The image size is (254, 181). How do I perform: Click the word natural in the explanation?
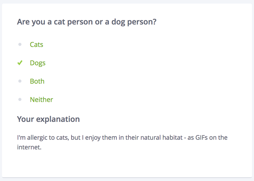point(147,138)
